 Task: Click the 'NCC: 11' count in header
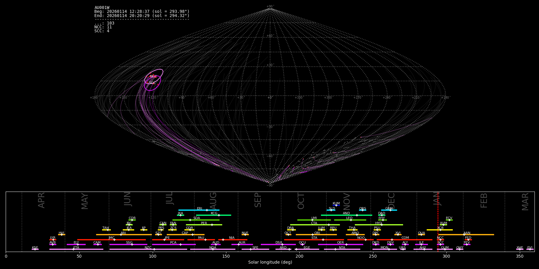click(103, 27)
